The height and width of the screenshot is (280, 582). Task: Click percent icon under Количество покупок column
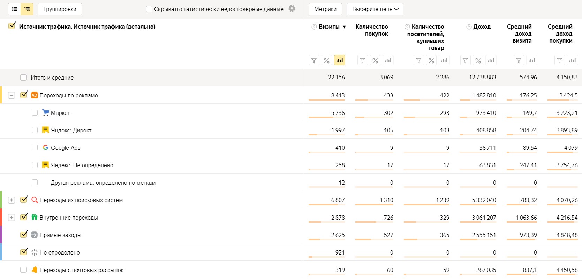pos(375,60)
